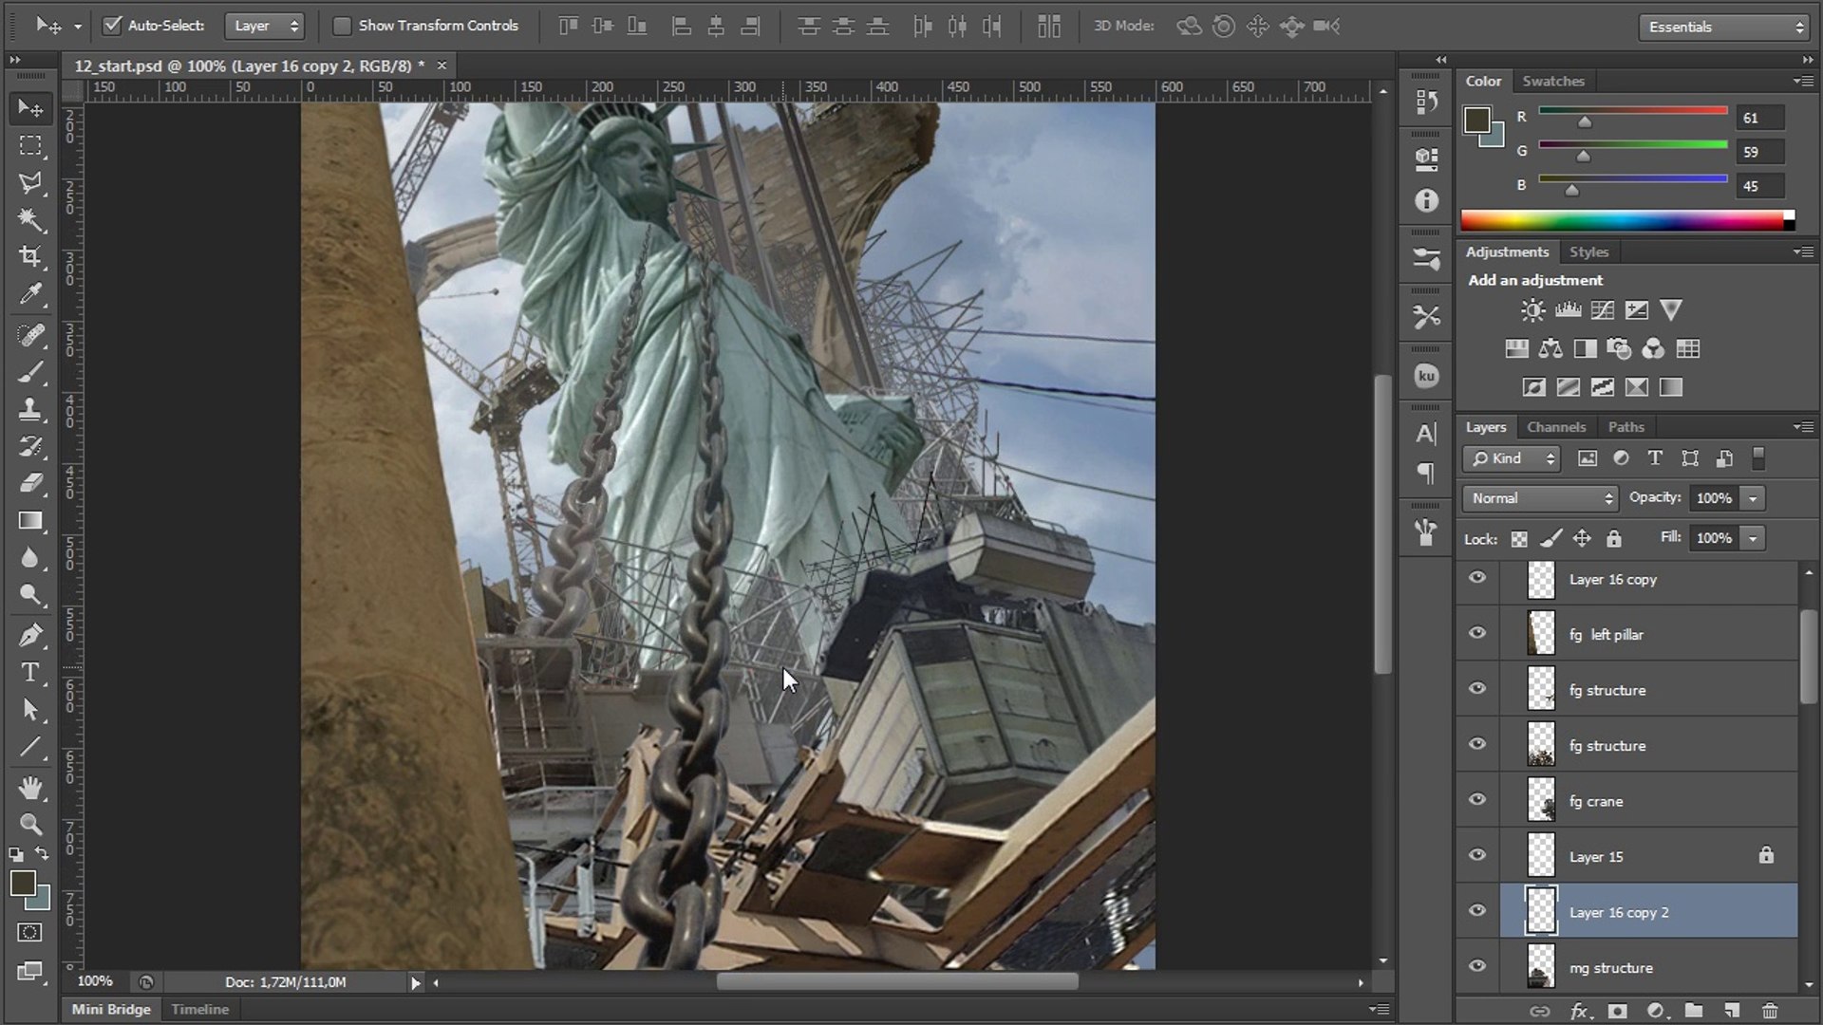
Task: Switch to the Swatches tab
Action: 1553,82
